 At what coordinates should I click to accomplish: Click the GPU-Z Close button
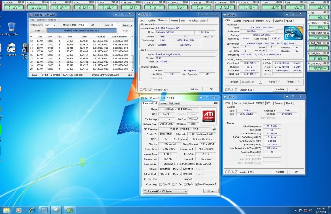point(211,191)
